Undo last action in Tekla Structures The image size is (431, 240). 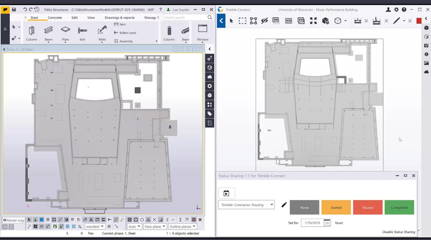(x=25, y=9)
